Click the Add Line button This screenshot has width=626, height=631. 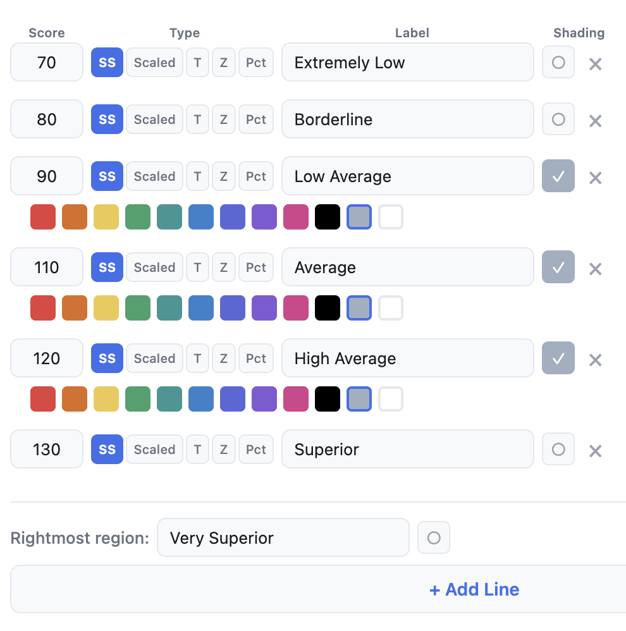[474, 589]
